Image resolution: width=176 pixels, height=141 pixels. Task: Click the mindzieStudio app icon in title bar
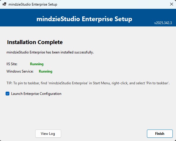[4, 4]
